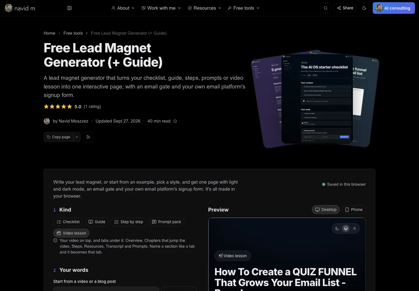The height and width of the screenshot is (291, 419).
Task: Choose the Prompt pack kind
Action: coord(166,222)
